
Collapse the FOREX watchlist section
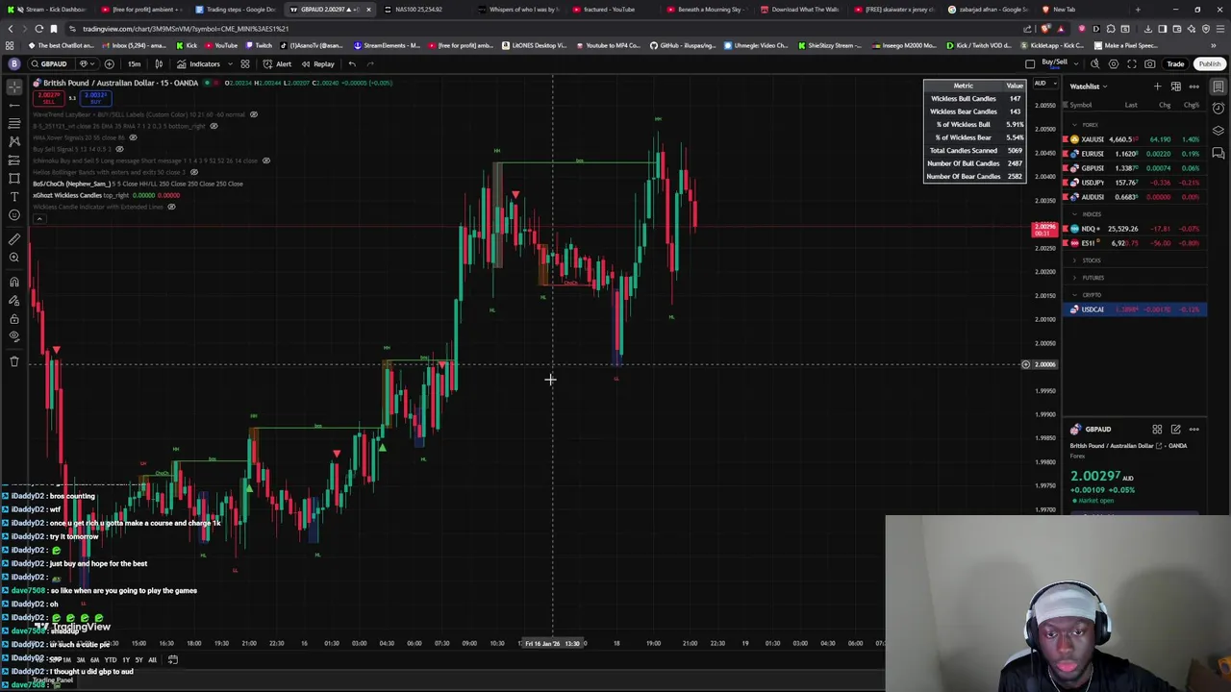coord(1075,125)
